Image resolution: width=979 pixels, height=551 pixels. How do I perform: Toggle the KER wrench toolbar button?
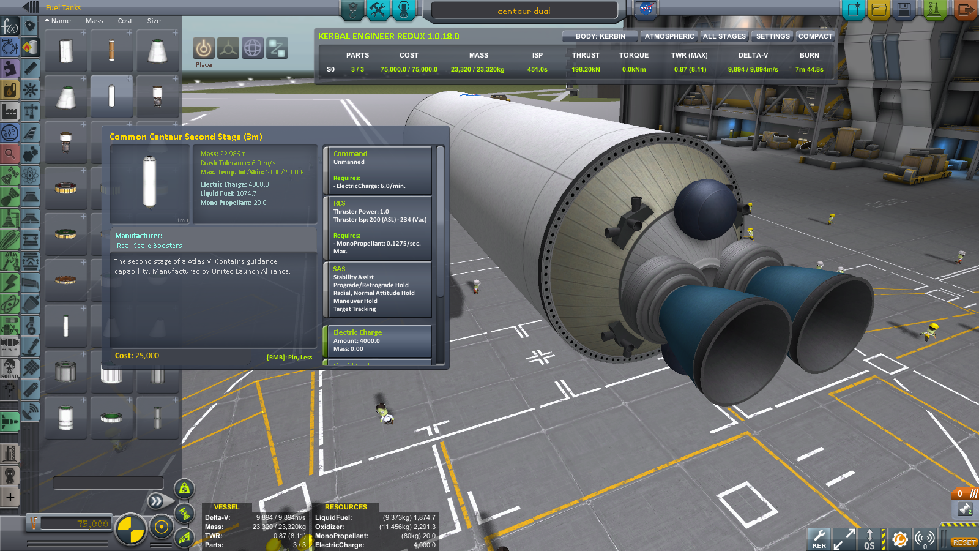coord(819,539)
